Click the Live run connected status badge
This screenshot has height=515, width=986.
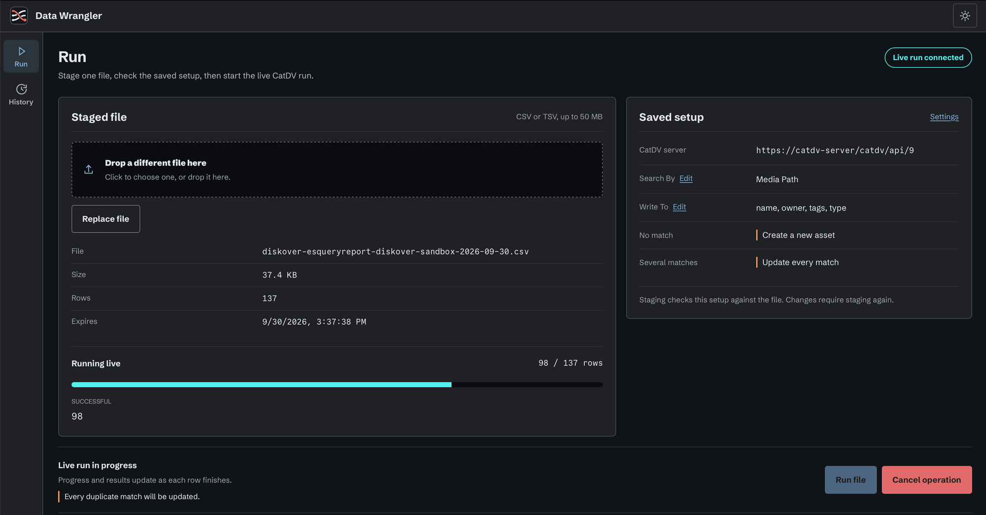pyautogui.click(x=928, y=58)
